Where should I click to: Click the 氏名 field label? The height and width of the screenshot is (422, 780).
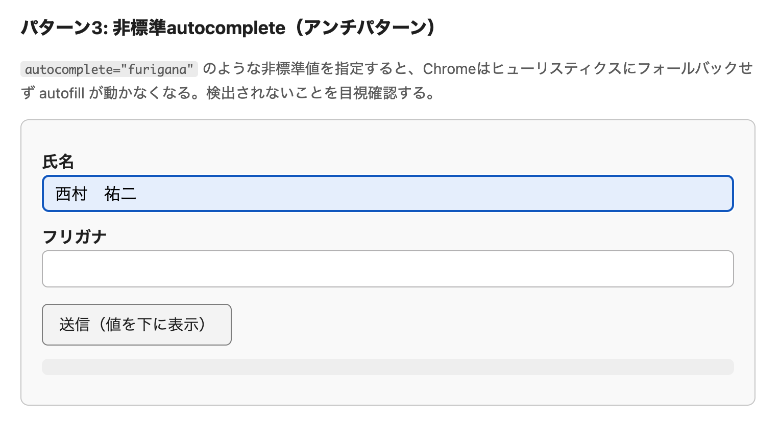point(59,162)
